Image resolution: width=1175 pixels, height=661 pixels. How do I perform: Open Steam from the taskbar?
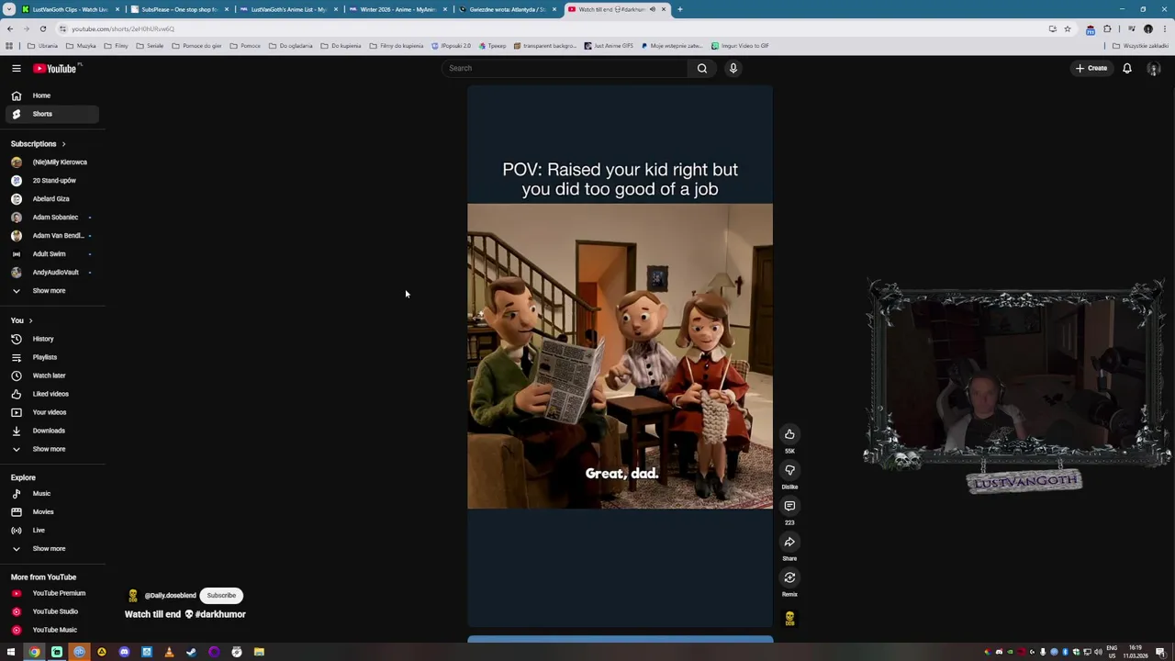point(191,652)
